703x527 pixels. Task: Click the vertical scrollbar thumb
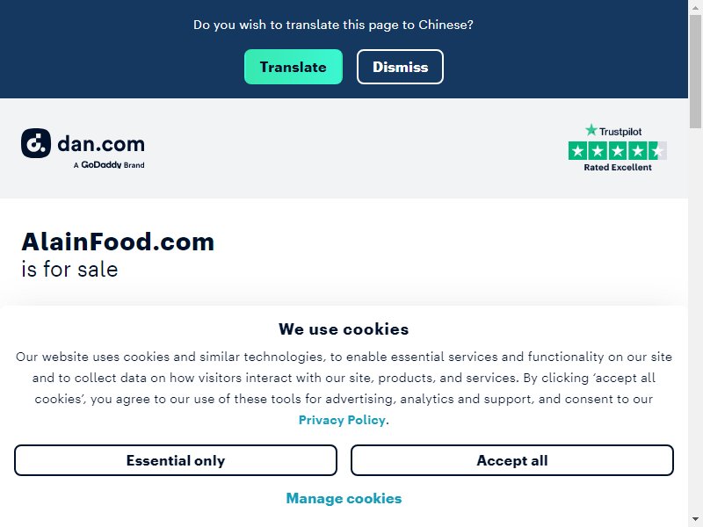[x=695, y=72]
